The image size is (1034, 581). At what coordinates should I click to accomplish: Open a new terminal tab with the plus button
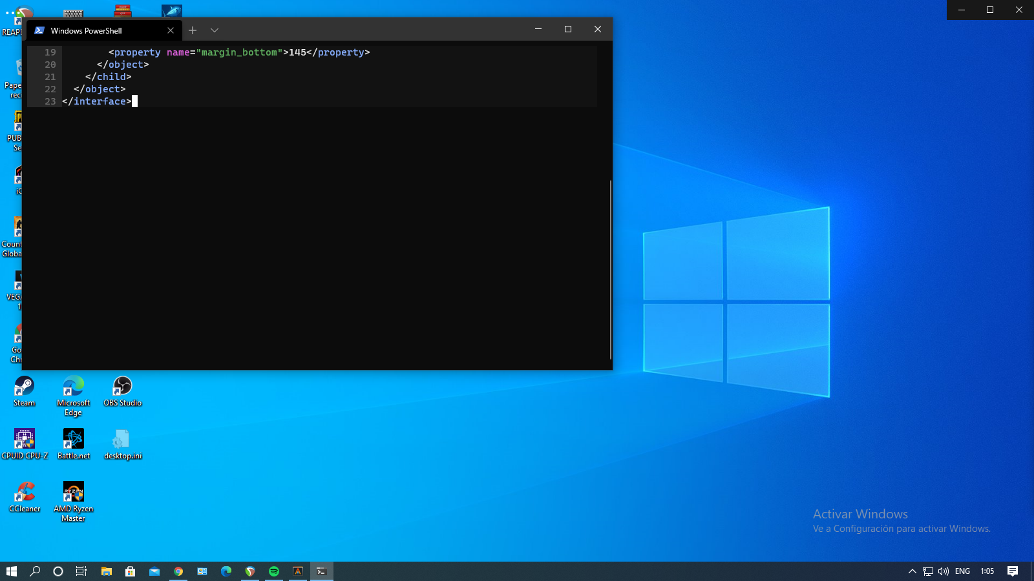click(193, 30)
